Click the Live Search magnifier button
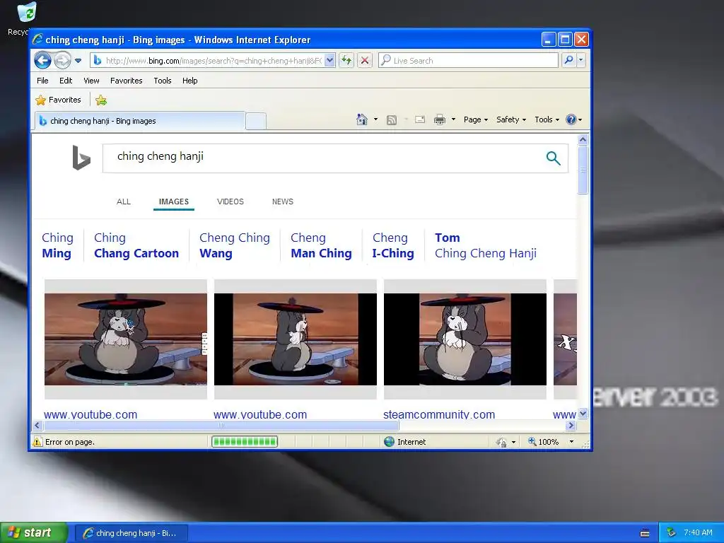724x543 pixels. coord(569,61)
